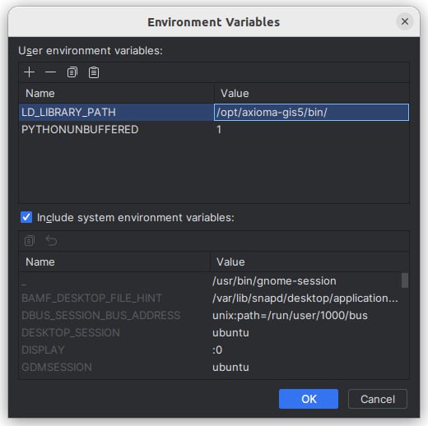The height and width of the screenshot is (426, 428).
Task: Click the add variable plus icon
Action: coord(29,72)
